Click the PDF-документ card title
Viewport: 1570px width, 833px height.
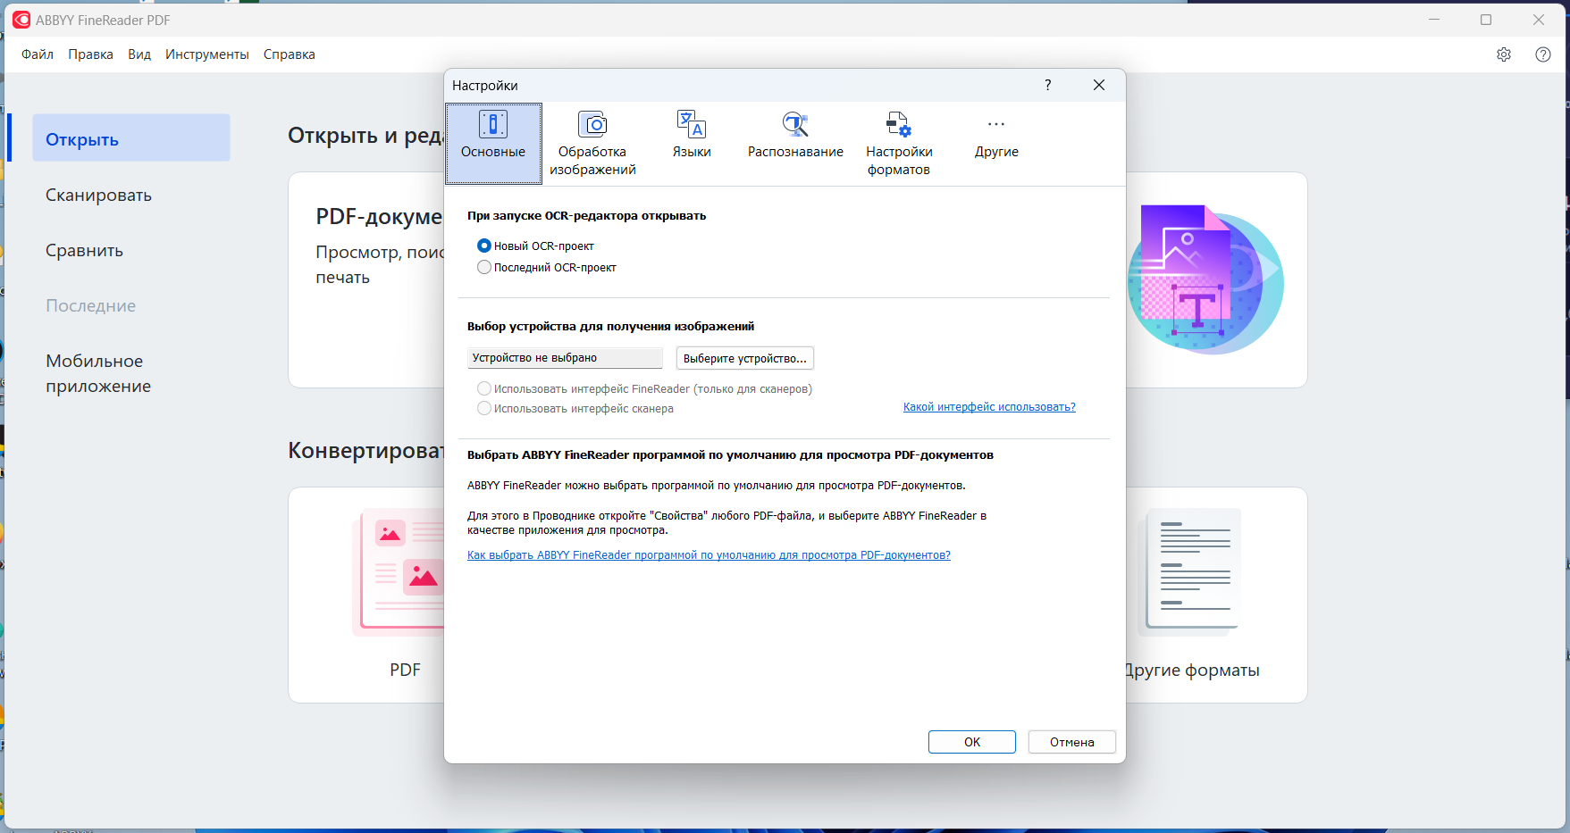[x=379, y=217]
